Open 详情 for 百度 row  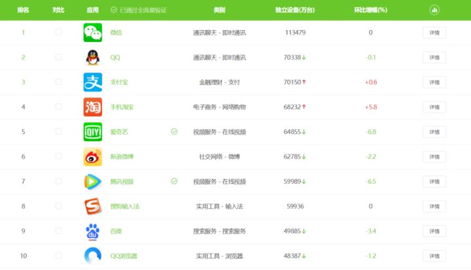click(x=434, y=231)
